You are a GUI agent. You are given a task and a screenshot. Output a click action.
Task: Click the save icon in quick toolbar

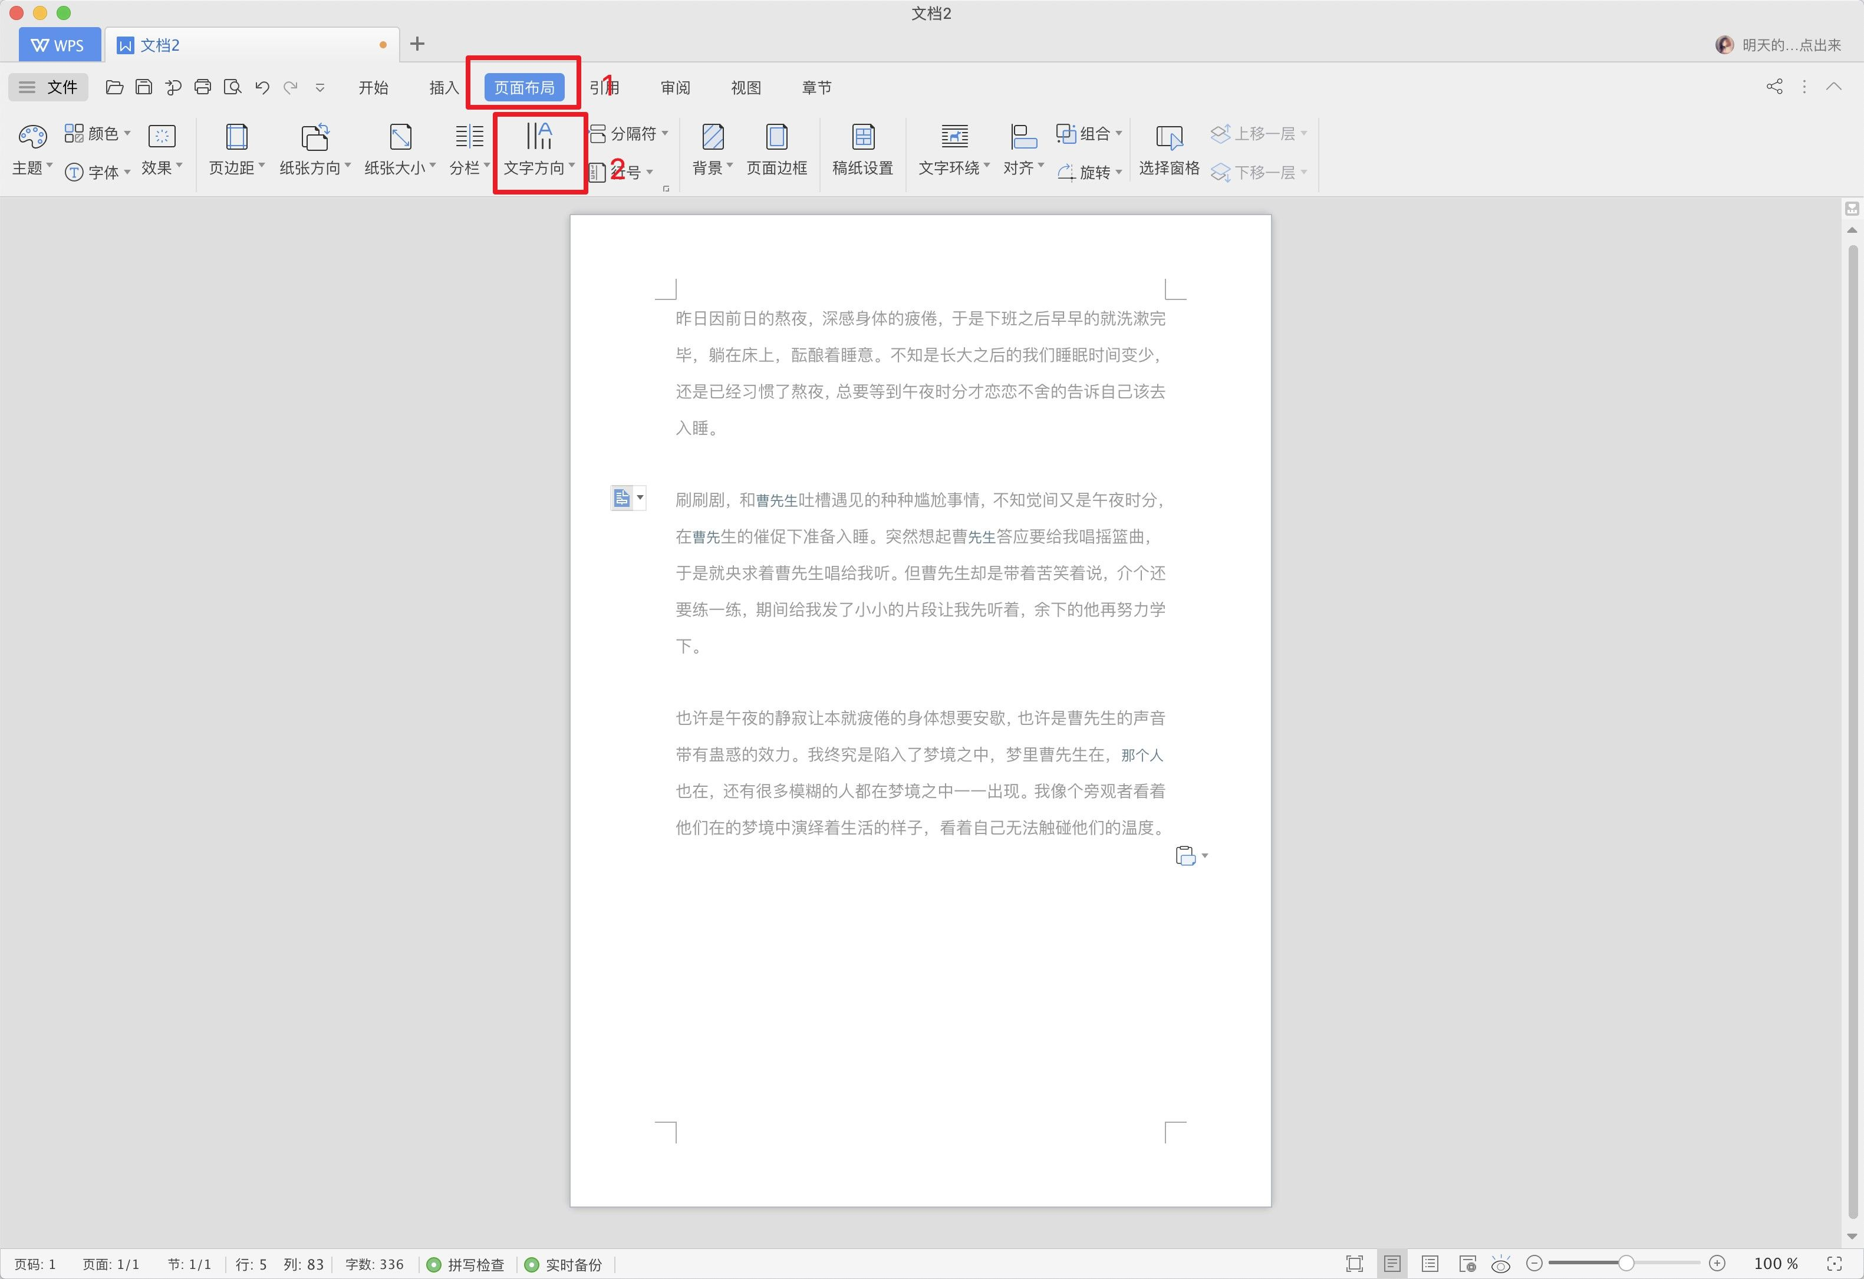144,87
